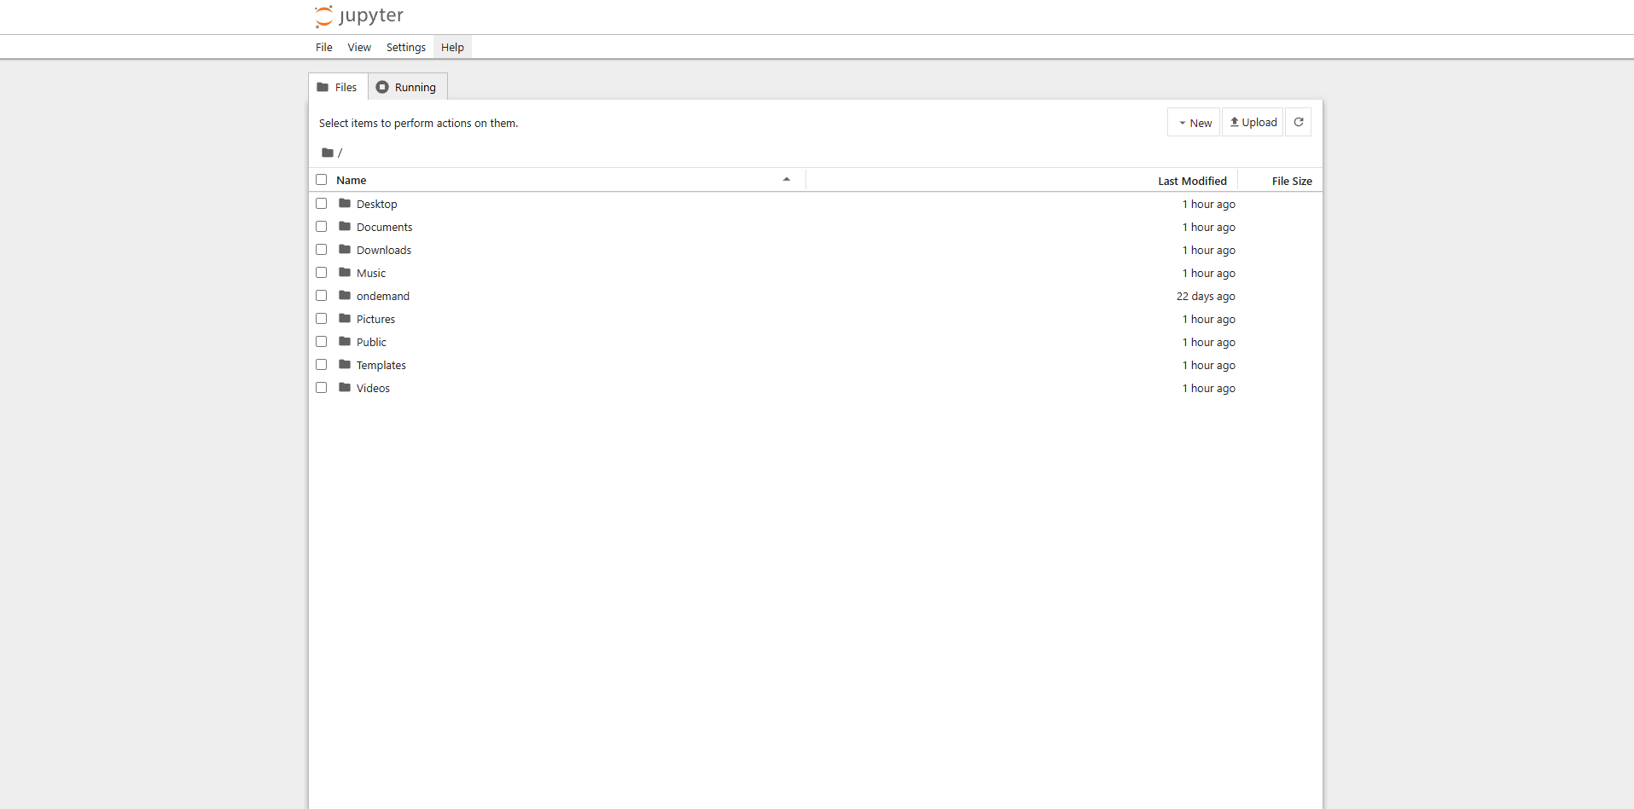Toggle the select-all checkbox in header
The width and height of the screenshot is (1634, 809).
click(x=322, y=180)
